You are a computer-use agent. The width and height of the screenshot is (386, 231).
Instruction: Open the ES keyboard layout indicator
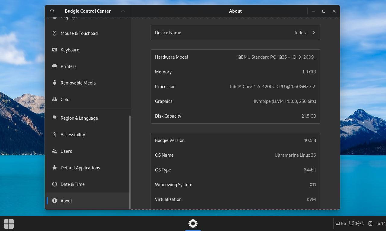coord(340,223)
